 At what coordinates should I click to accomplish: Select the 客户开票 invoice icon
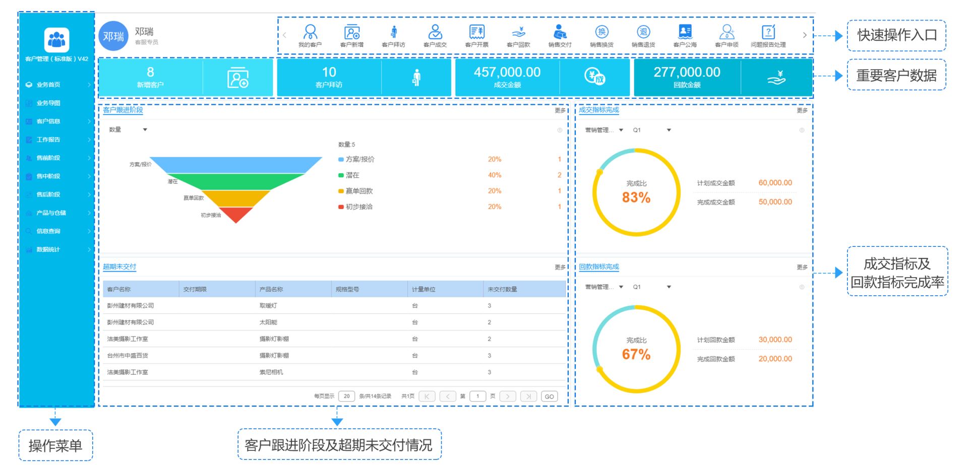477,33
